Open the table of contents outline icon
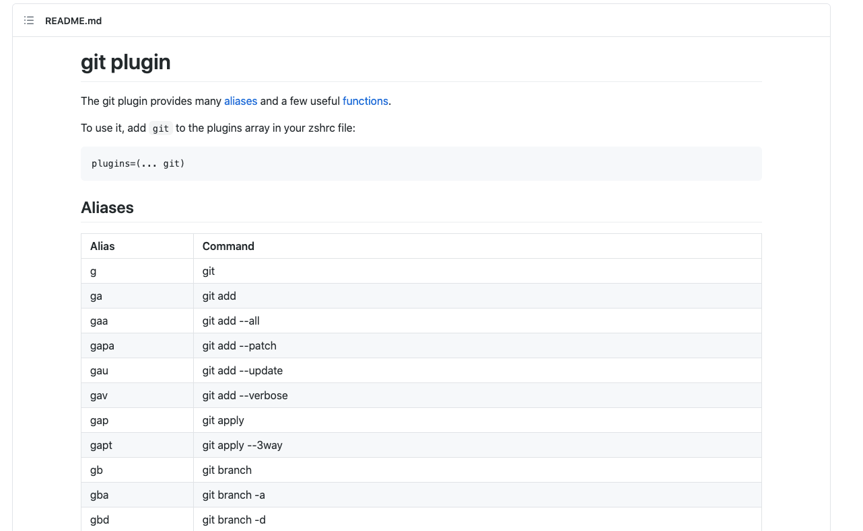 coord(29,21)
